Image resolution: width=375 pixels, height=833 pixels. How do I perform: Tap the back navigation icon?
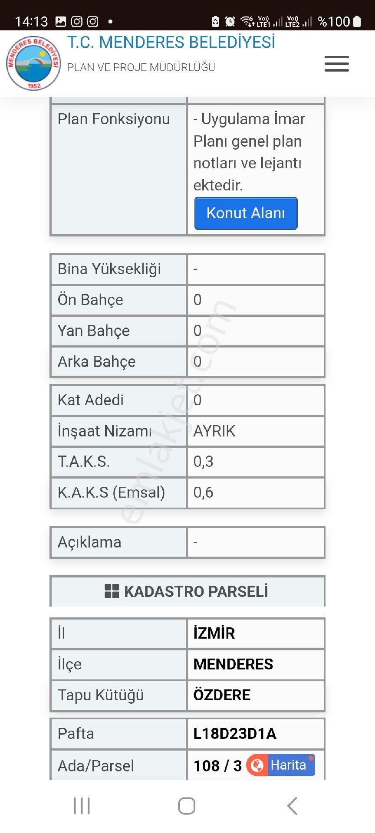pos(292,806)
